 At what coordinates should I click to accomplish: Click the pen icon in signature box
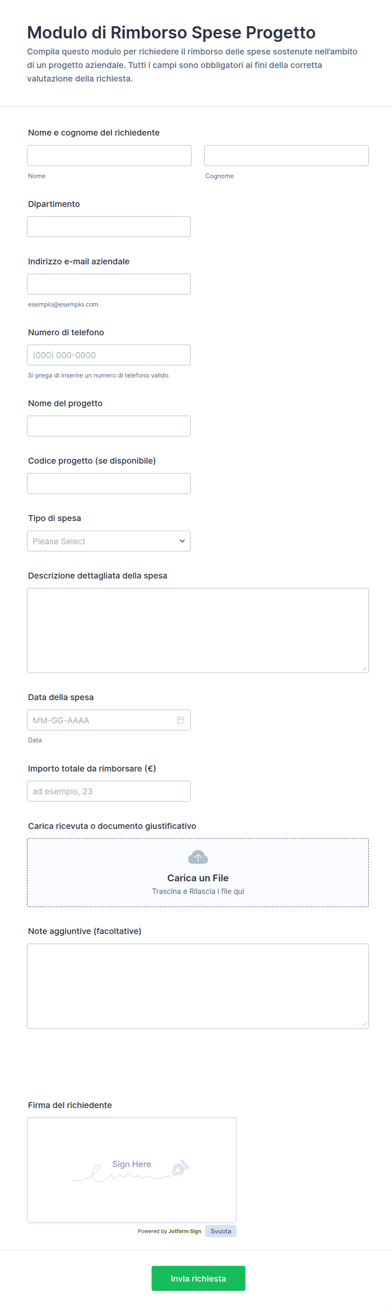tap(180, 1167)
